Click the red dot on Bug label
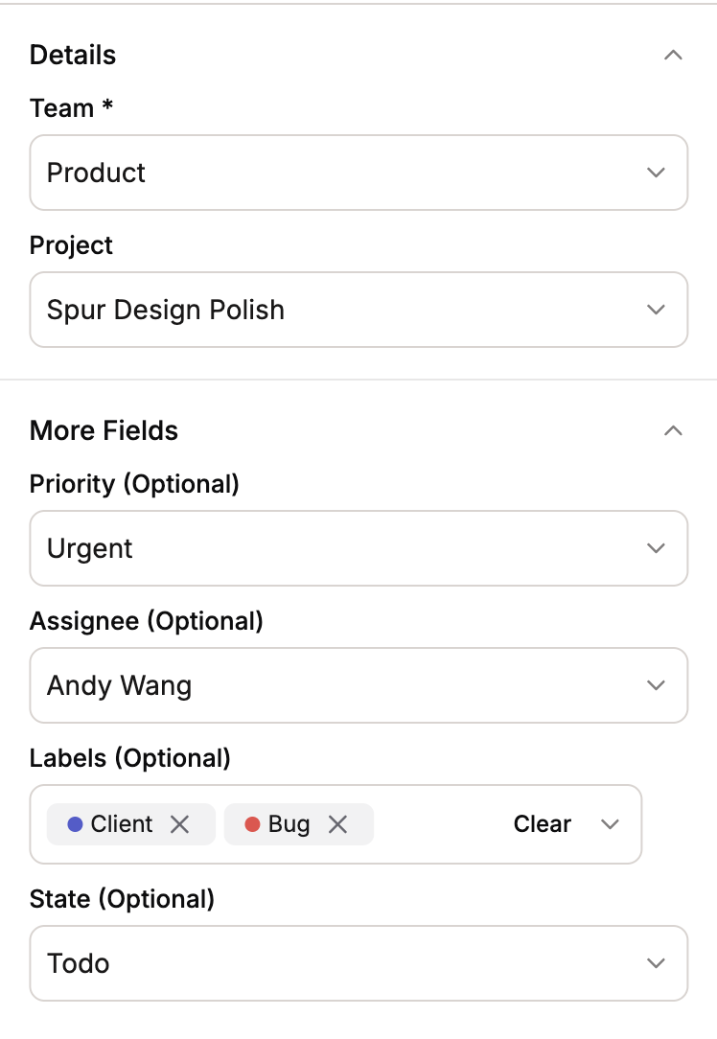 click(253, 824)
